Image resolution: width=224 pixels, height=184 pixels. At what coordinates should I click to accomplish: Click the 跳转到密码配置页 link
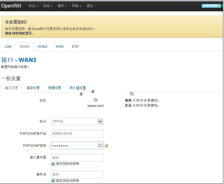click(x=20, y=33)
